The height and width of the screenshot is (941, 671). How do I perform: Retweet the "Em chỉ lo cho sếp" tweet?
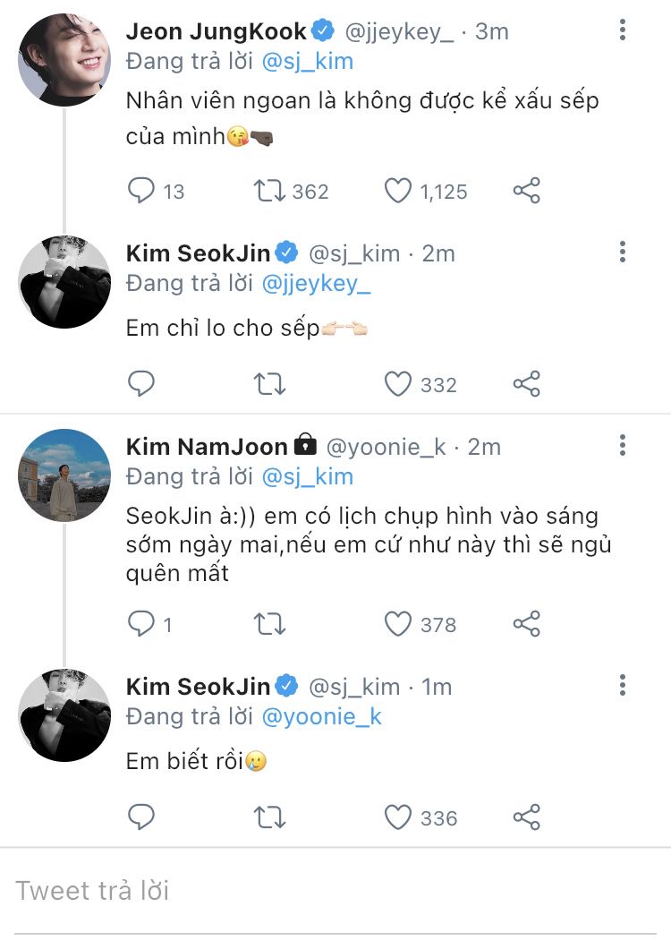270,384
